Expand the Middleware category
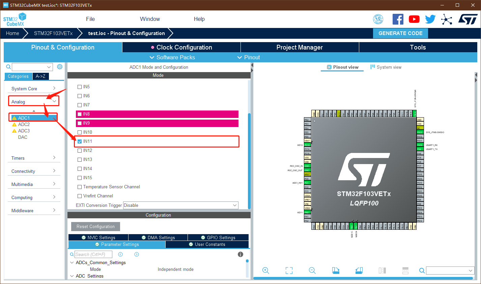Image resolution: width=481 pixels, height=284 pixels. coord(34,211)
